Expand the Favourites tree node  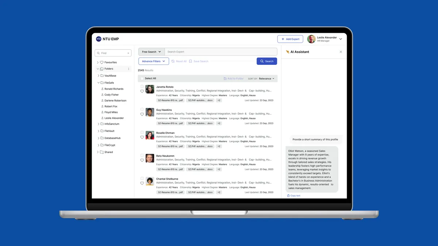coord(98,62)
